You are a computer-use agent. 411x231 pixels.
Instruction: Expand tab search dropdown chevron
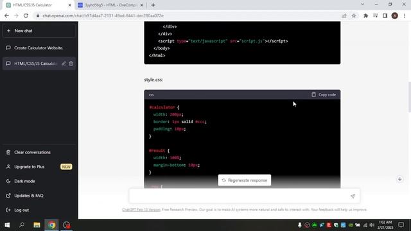362,4
